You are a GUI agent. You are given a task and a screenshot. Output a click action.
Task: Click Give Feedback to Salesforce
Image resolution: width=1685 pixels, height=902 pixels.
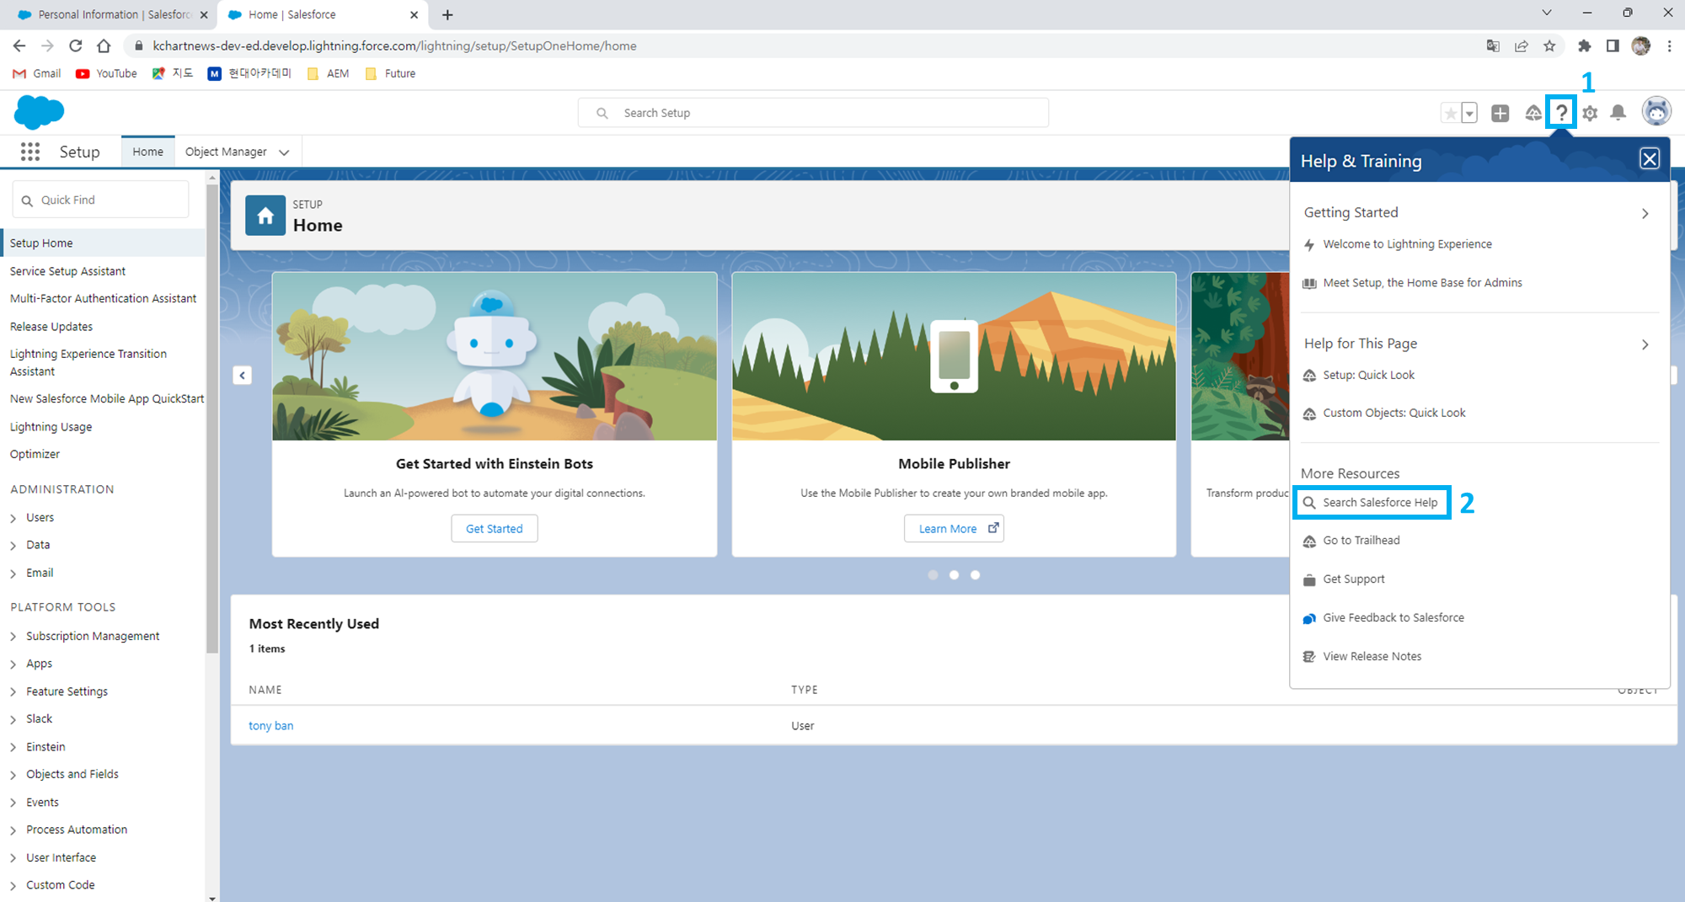tap(1393, 618)
